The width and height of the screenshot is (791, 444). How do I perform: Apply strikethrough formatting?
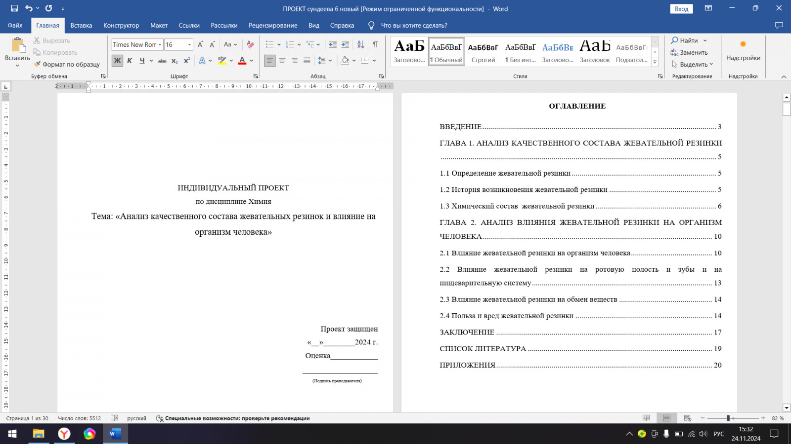pyautogui.click(x=162, y=61)
